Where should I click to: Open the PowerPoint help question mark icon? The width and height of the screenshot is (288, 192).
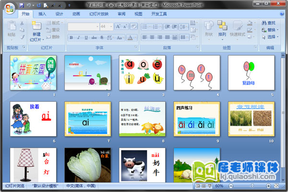[282, 14]
